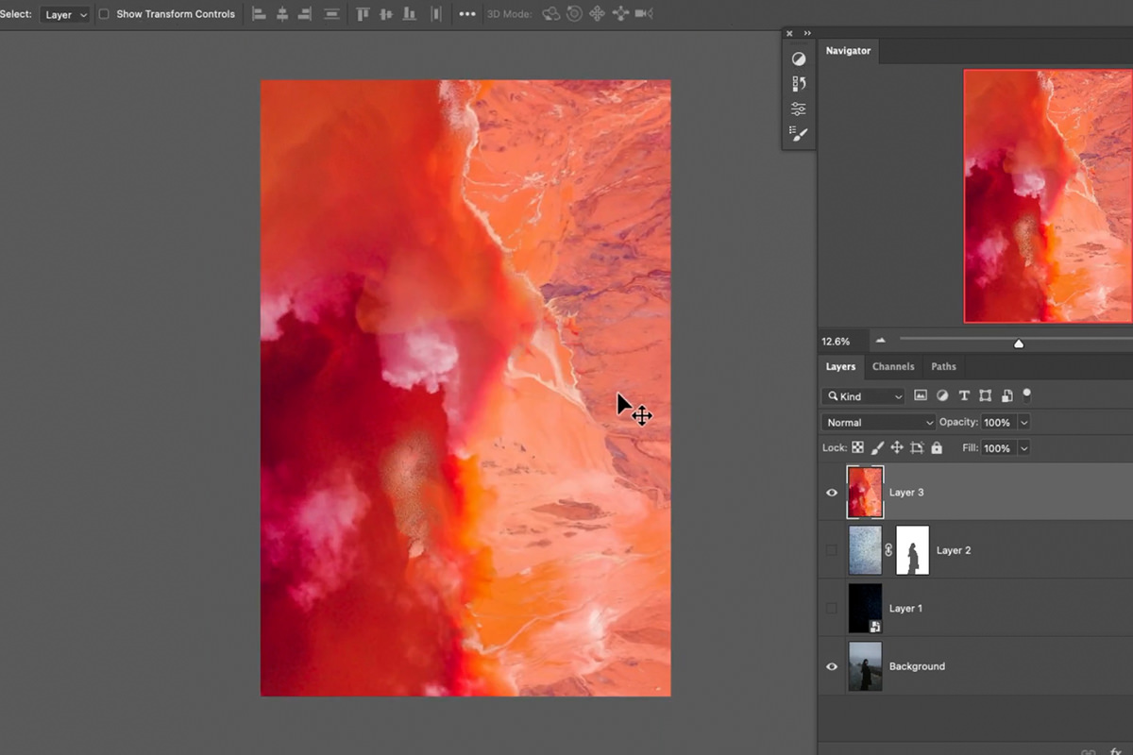Select the align horizontal centers icon
This screenshot has width=1133, height=755.
point(282,14)
